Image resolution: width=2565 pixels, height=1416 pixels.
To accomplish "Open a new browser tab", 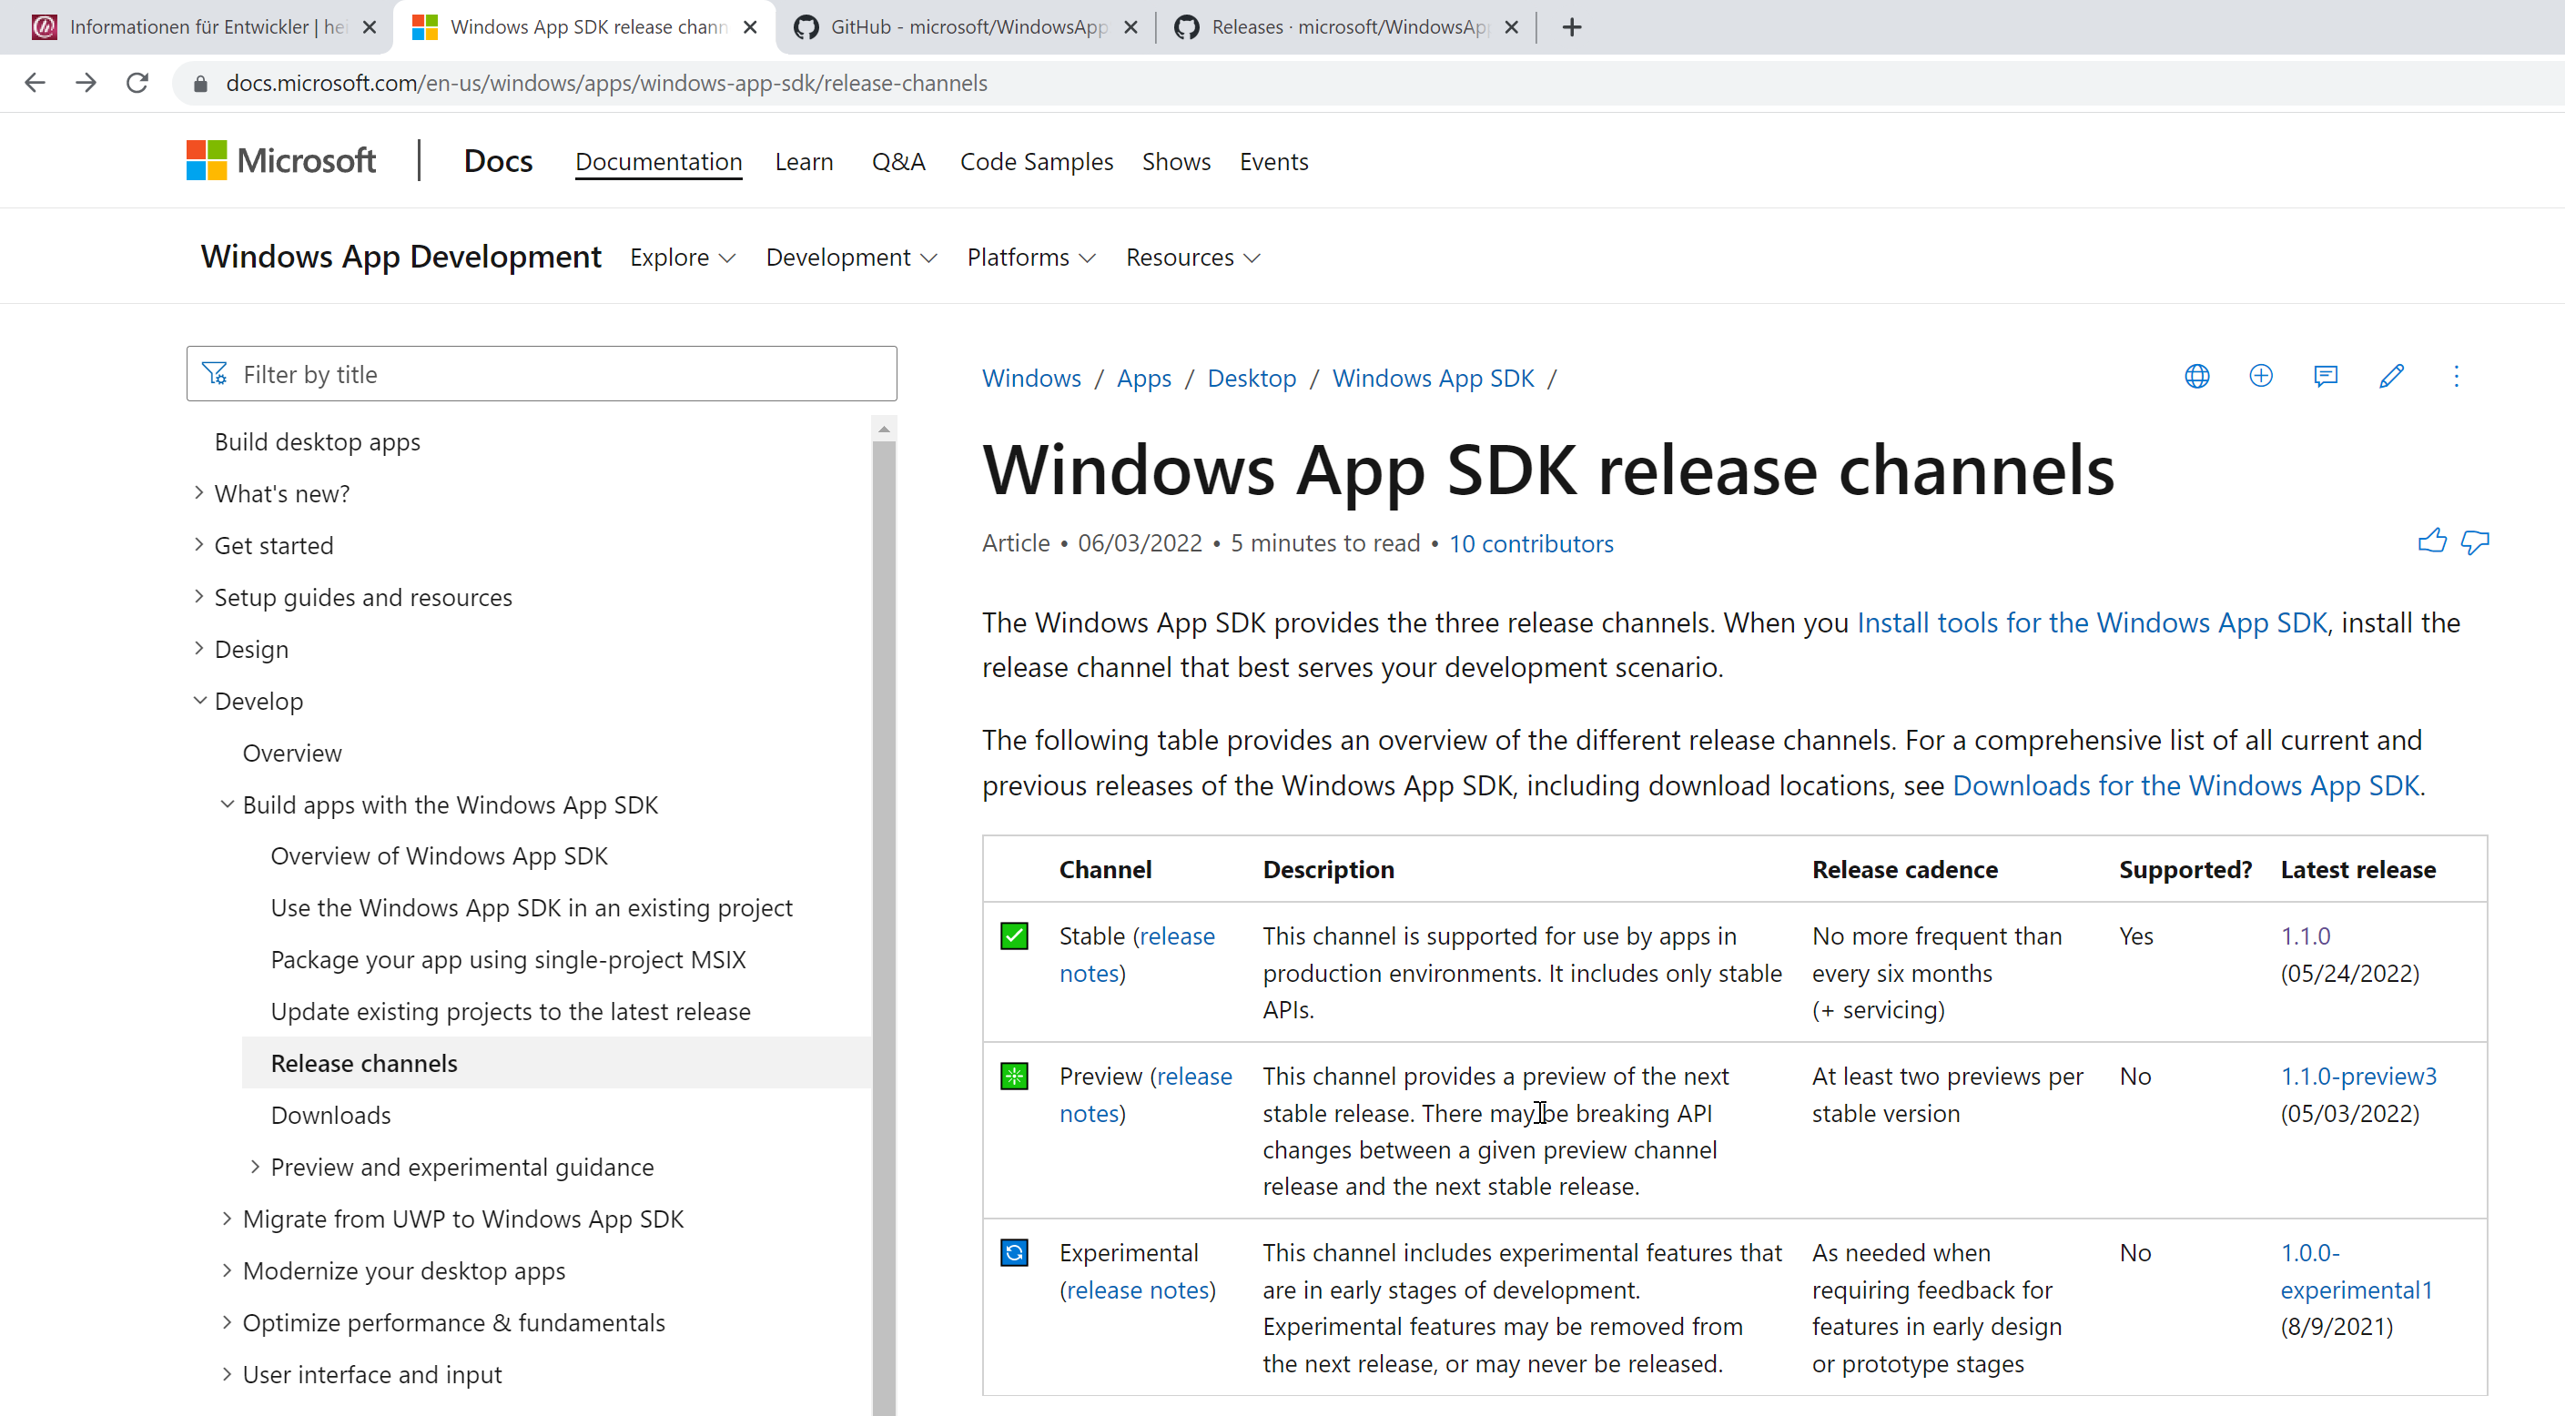I will click(x=1572, y=27).
